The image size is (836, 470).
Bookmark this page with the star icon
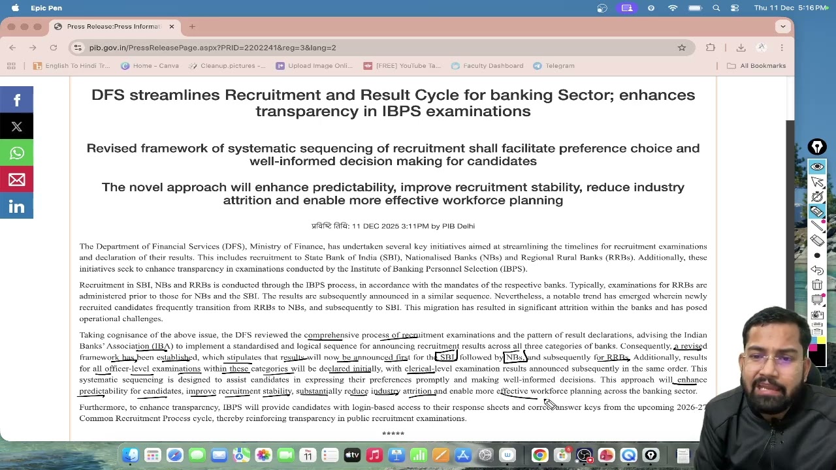682,48
